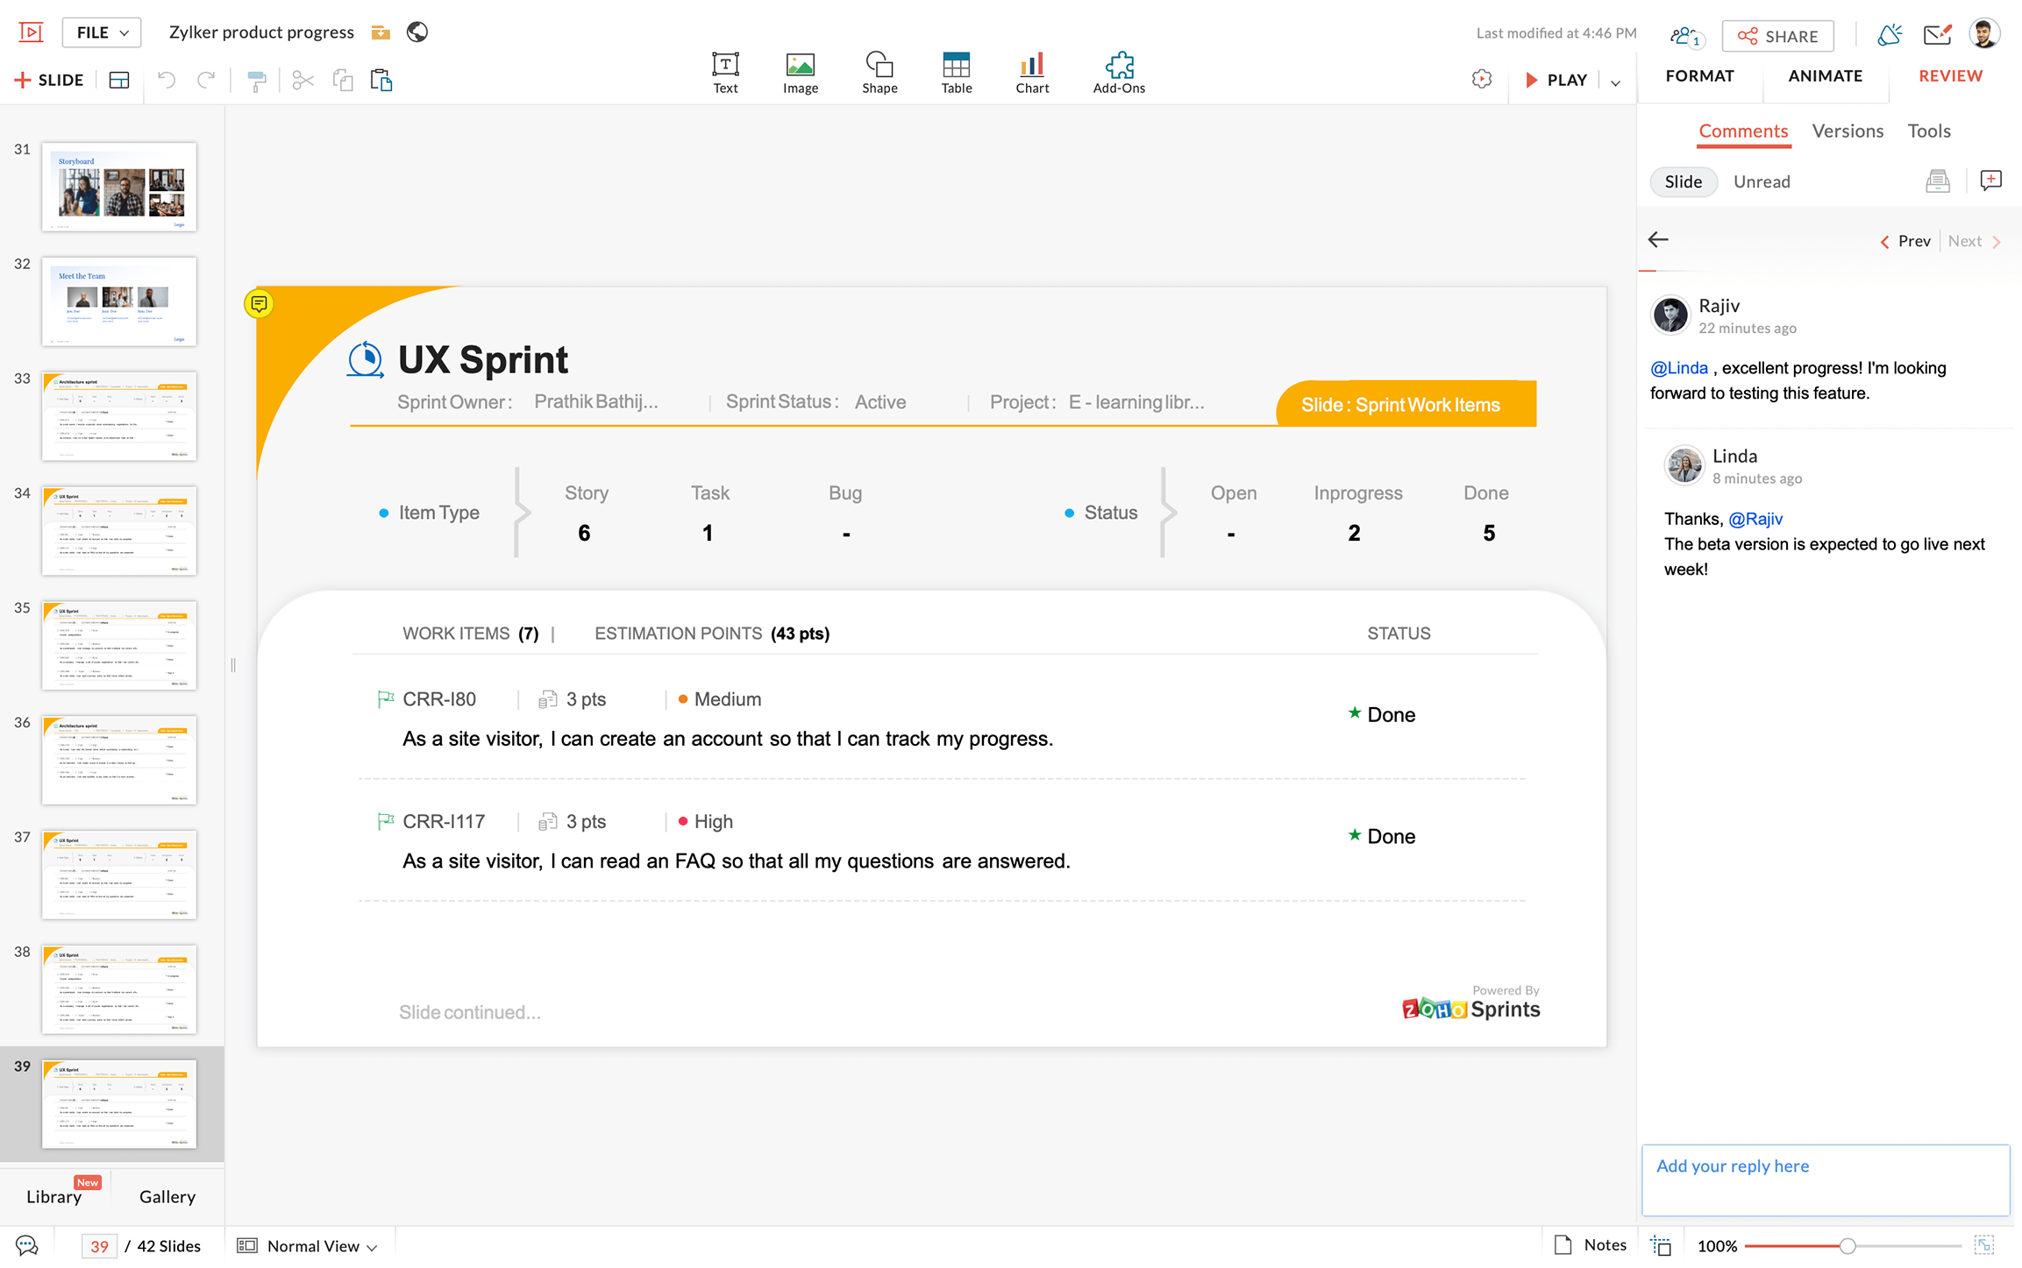
Task: Click the CRR-I117 work item ID
Action: click(x=444, y=822)
